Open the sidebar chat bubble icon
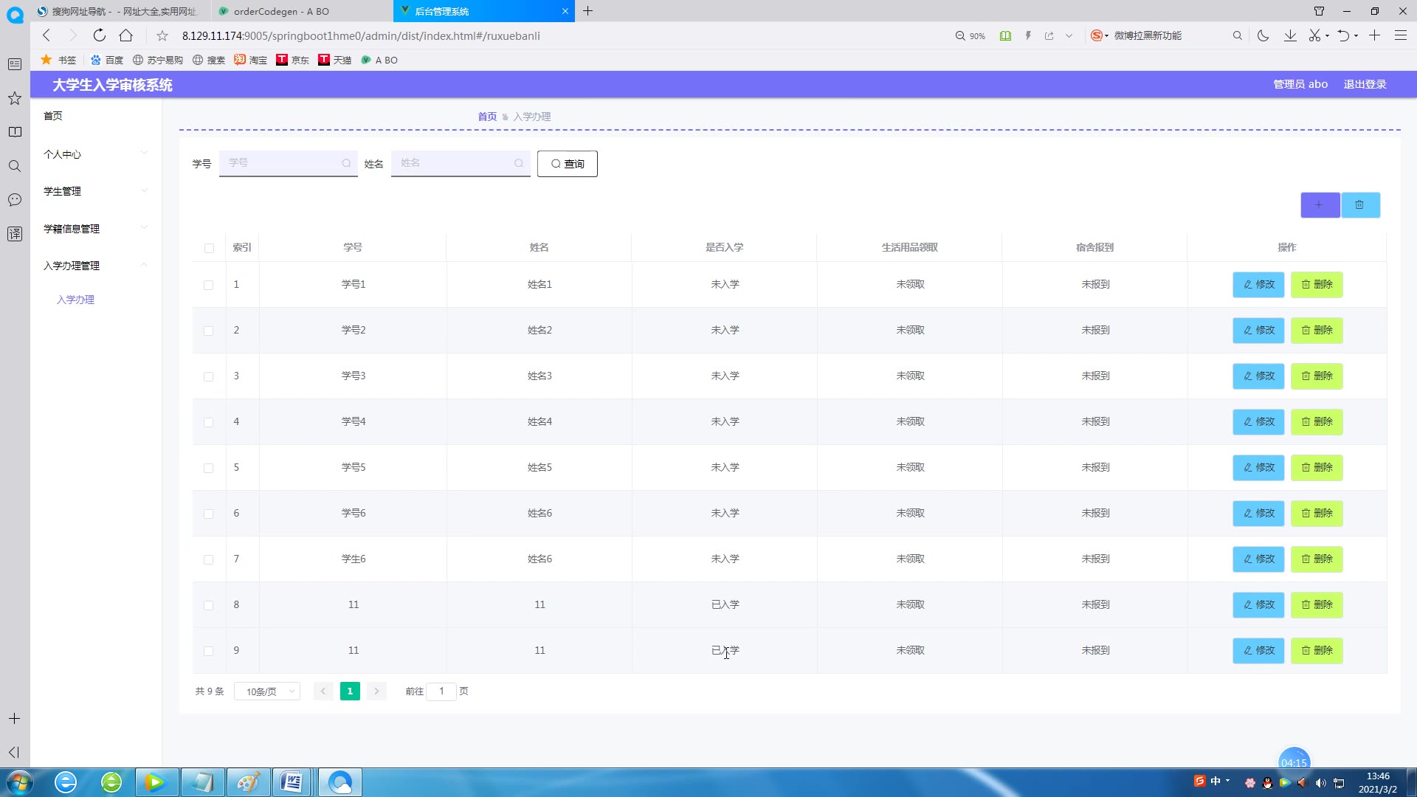Screen dimensions: 1417x797 [x=14, y=200]
